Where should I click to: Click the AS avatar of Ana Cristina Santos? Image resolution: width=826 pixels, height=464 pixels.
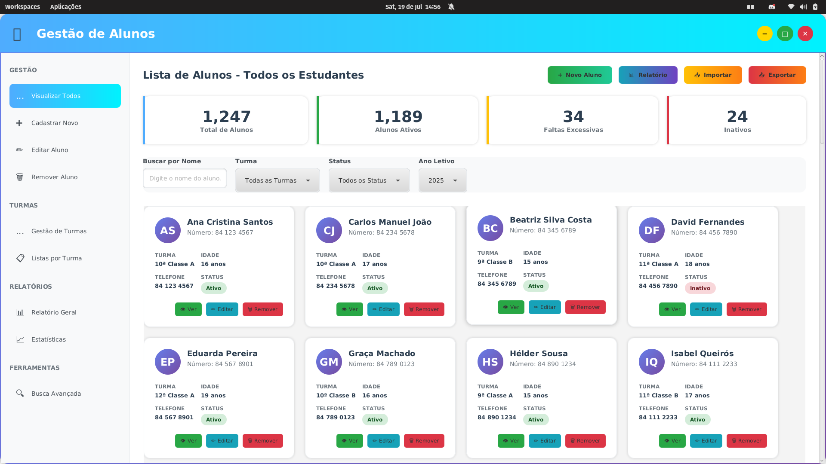(x=167, y=230)
